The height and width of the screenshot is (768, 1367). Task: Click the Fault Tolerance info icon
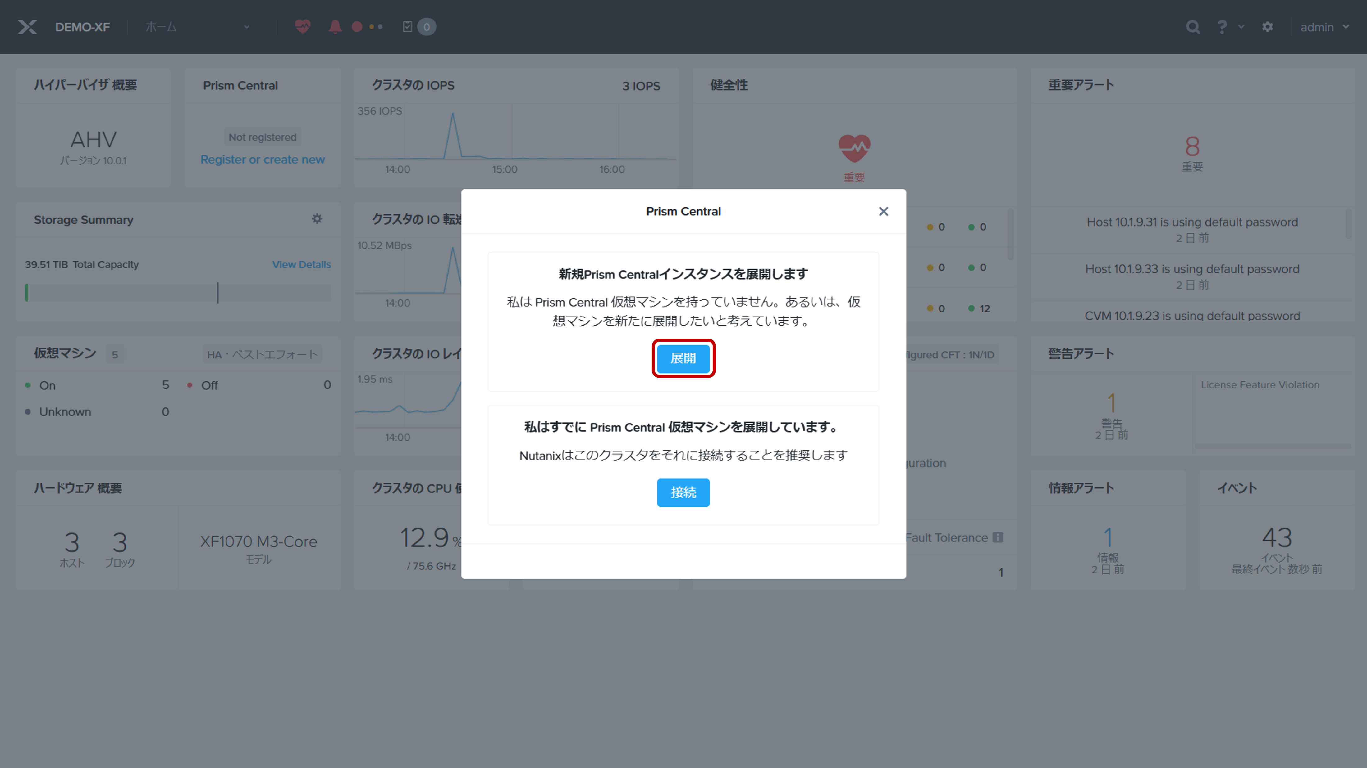click(998, 537)
